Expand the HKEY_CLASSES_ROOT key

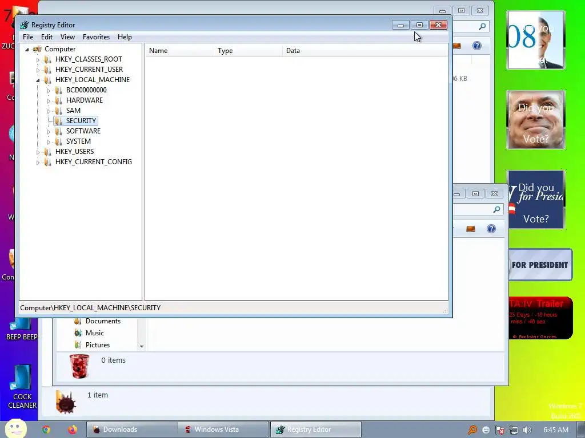click(x=38, y=59)
